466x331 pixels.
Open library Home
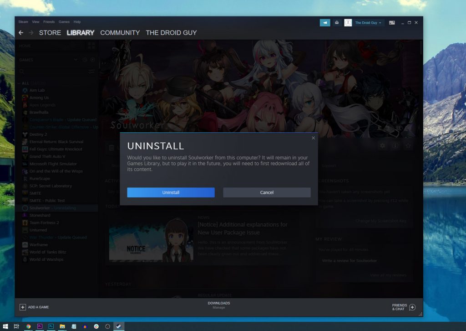25,46
